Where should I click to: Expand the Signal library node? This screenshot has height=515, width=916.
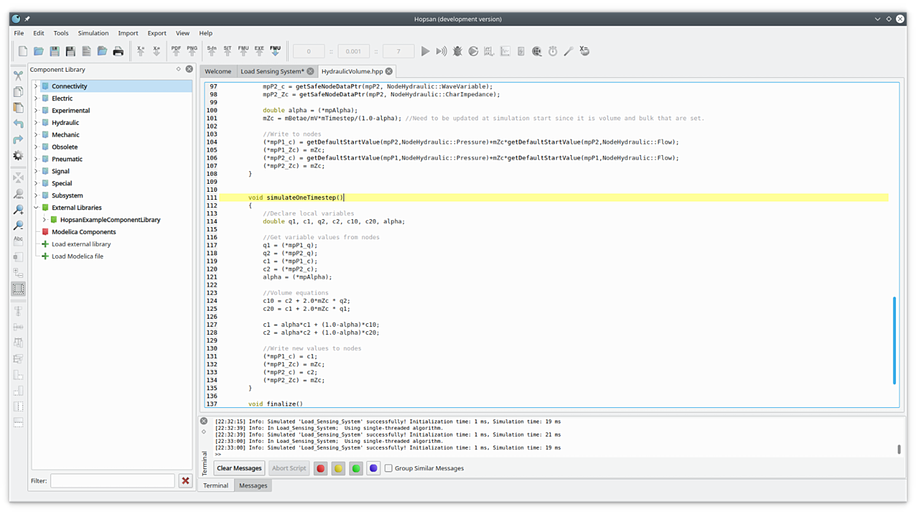point(36,172)
